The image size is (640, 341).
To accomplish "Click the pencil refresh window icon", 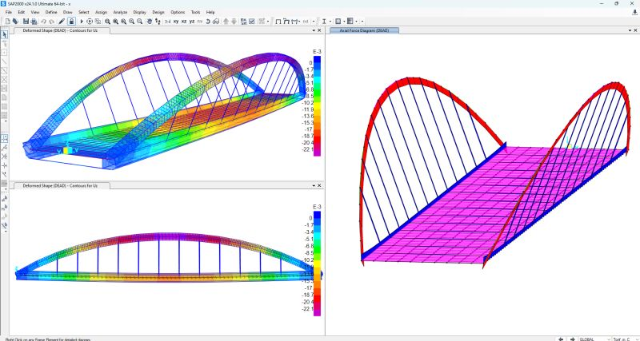I will [x=62, y=22].
